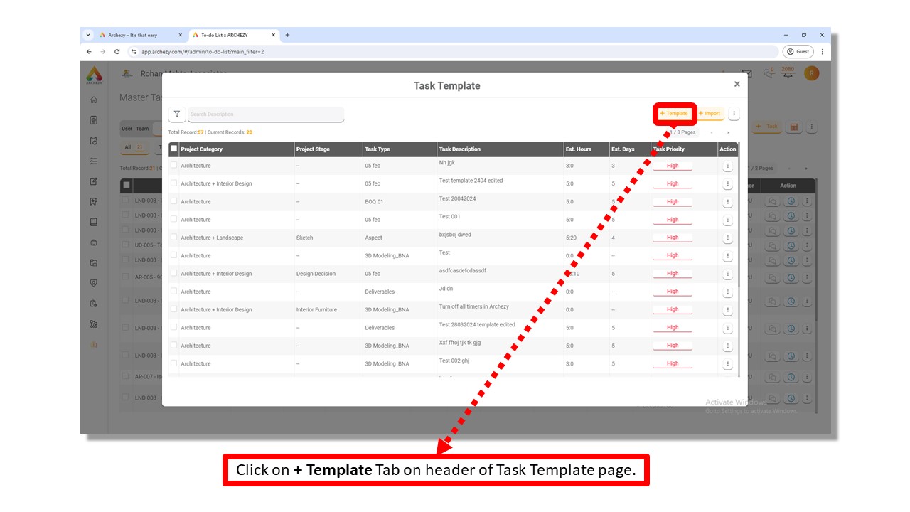910x512 pixels.
Task: Select the User tab behind dialog
Action: (127, 129)
